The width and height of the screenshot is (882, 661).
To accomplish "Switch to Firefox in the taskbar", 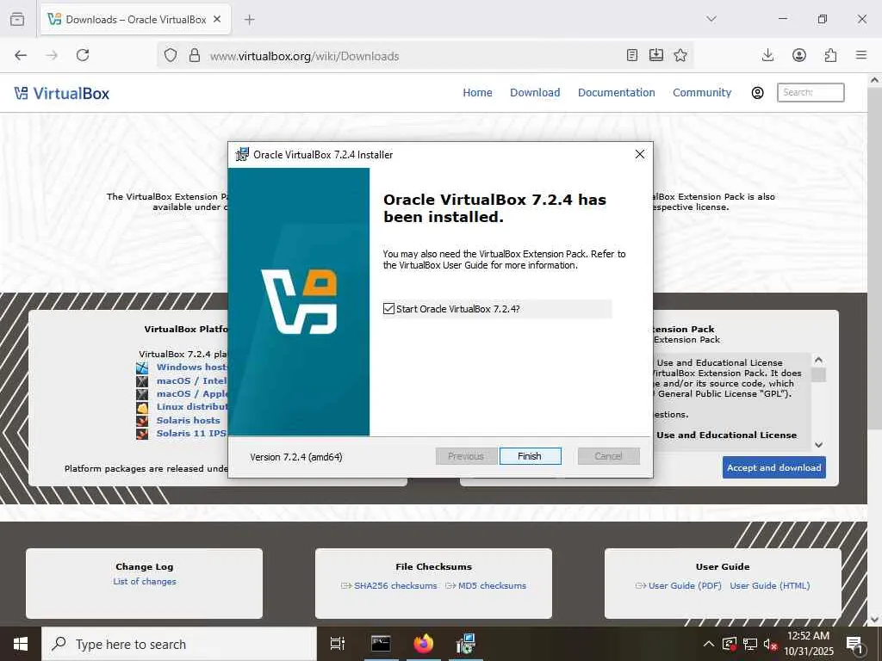I will 424,644.
